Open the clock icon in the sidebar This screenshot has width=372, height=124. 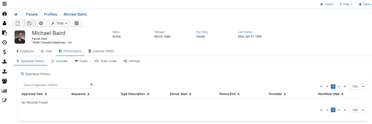(x=4, y=42)
